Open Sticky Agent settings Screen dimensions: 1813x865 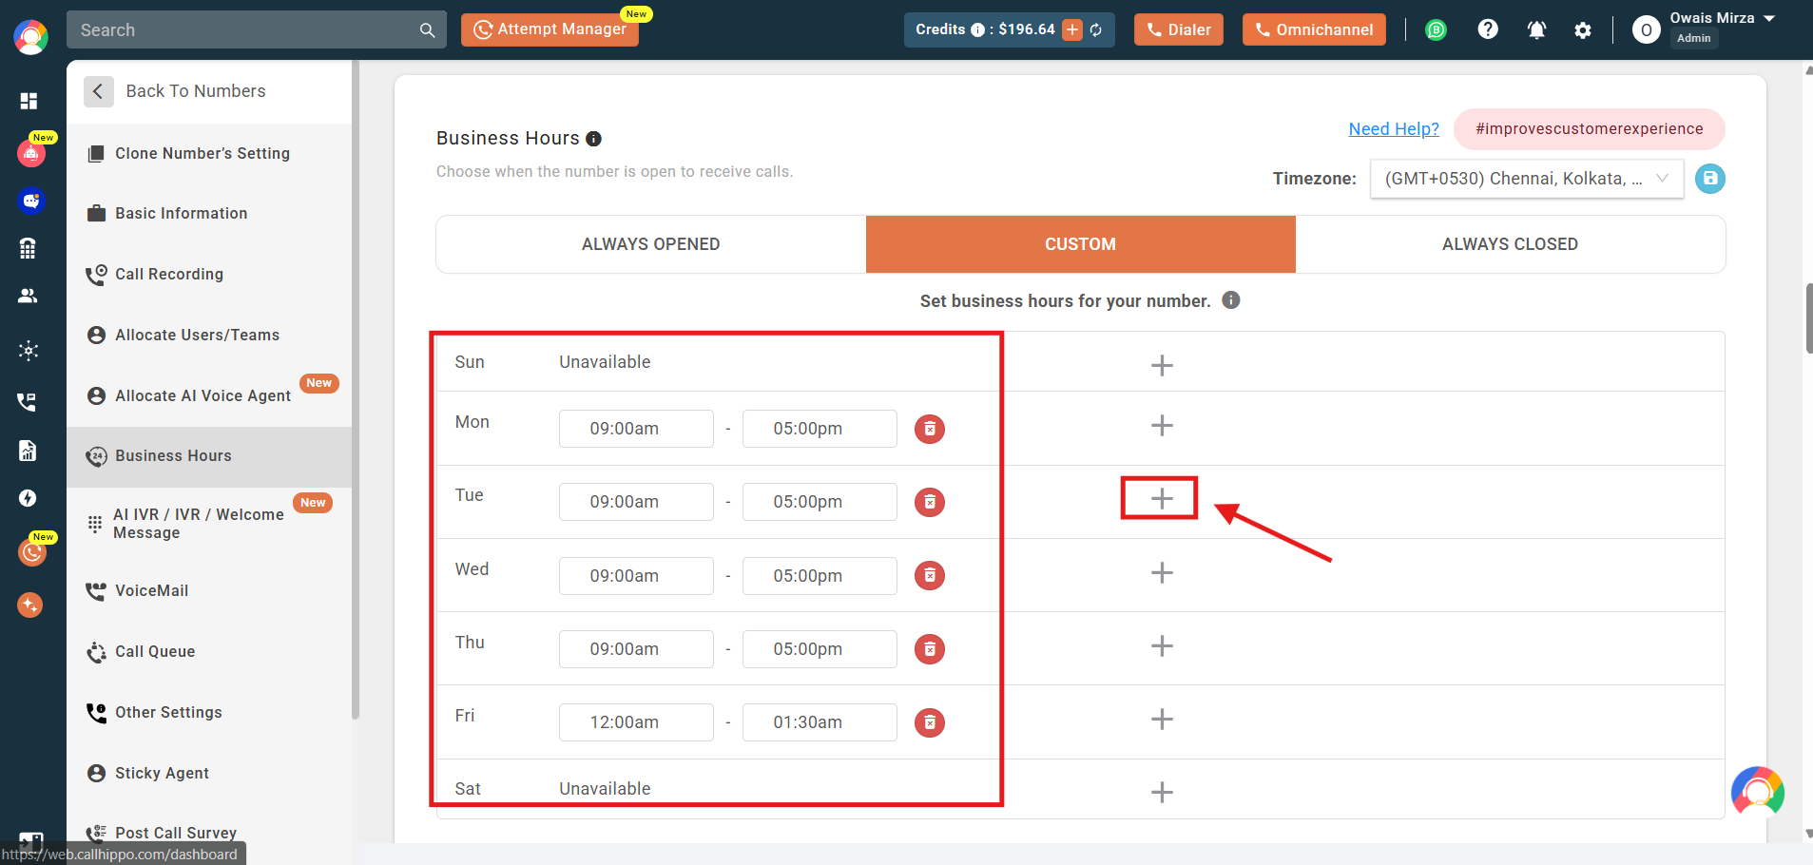tap(210, 773)
